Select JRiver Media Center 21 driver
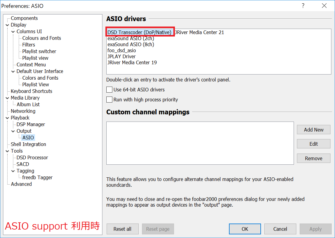 click(199, 32)
